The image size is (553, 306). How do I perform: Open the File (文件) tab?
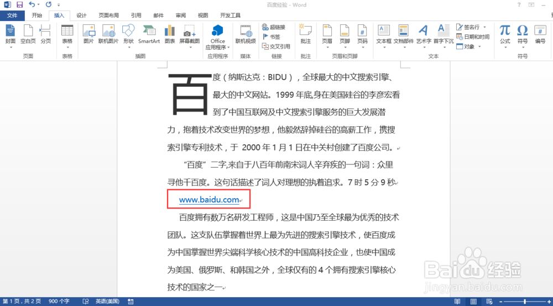coord(12,15)
